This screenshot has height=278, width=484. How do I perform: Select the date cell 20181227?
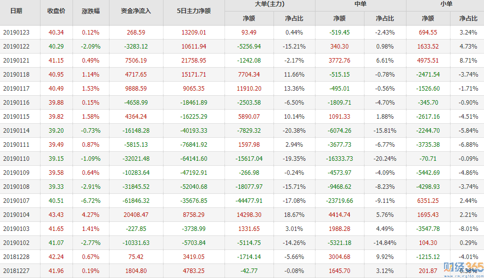point(16,271)
